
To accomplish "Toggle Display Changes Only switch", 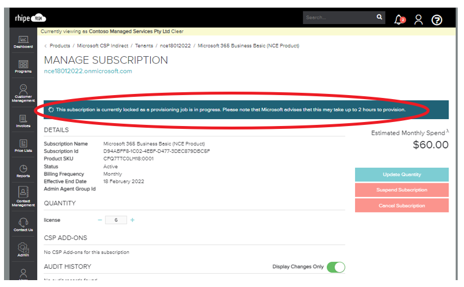I will pos(336,267).
